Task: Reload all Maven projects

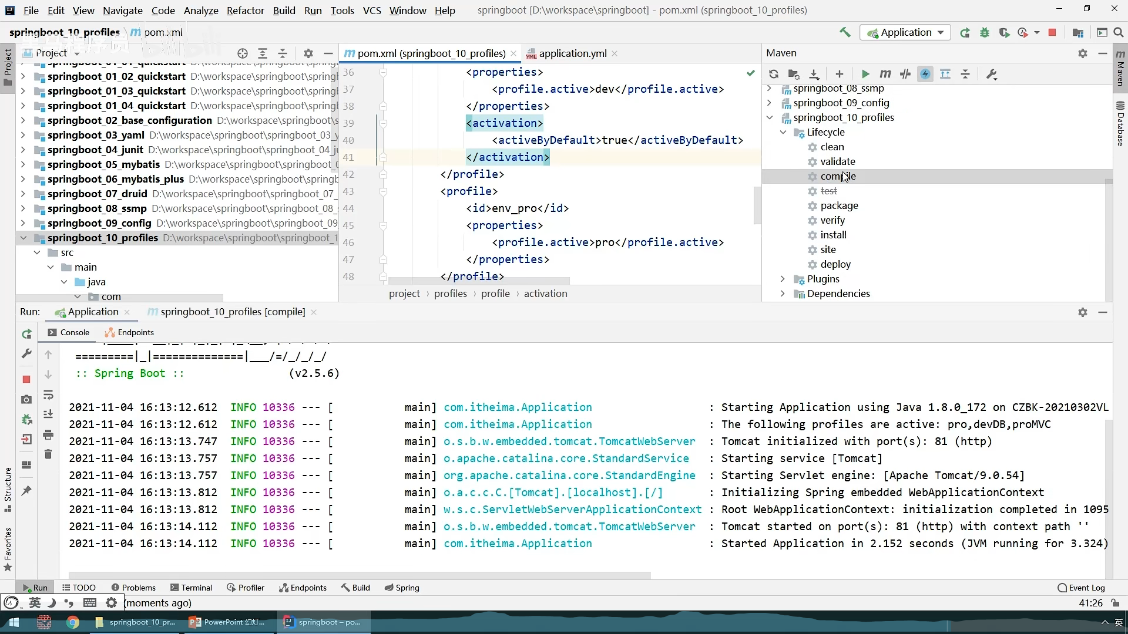Action: (773, 74)
